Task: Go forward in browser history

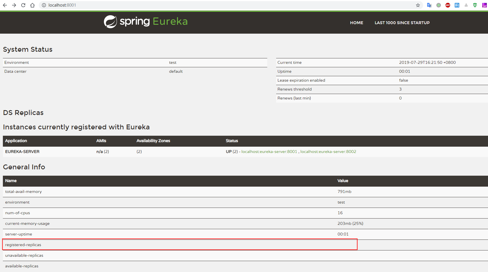Action: point(14,5)
